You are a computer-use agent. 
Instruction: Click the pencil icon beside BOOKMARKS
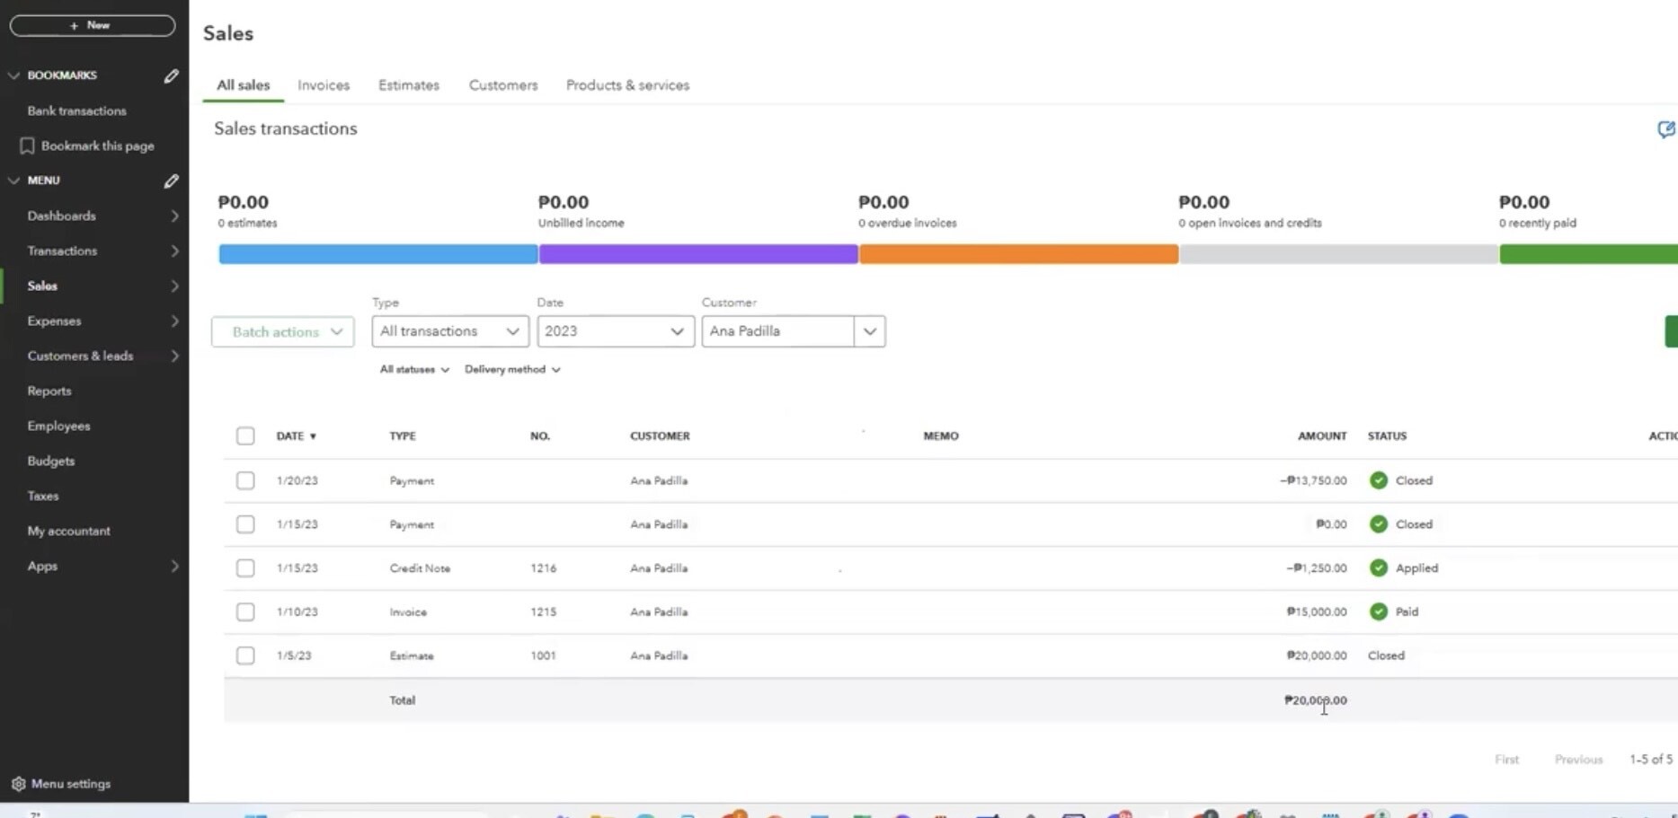[x=171, y=76]
